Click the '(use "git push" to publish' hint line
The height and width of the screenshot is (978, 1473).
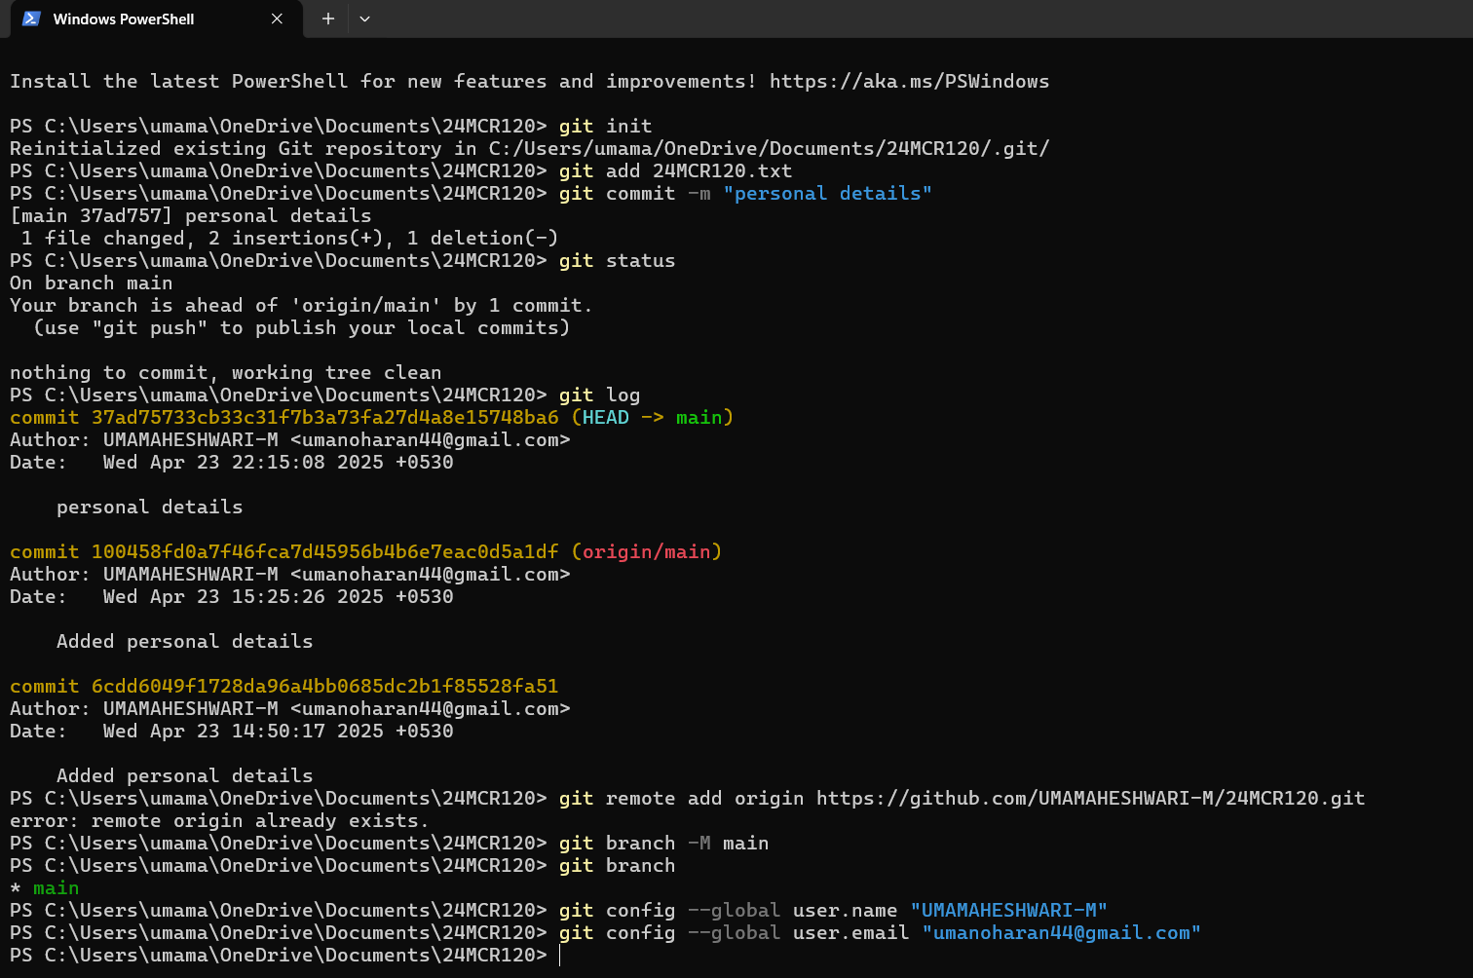coord(301,327)
